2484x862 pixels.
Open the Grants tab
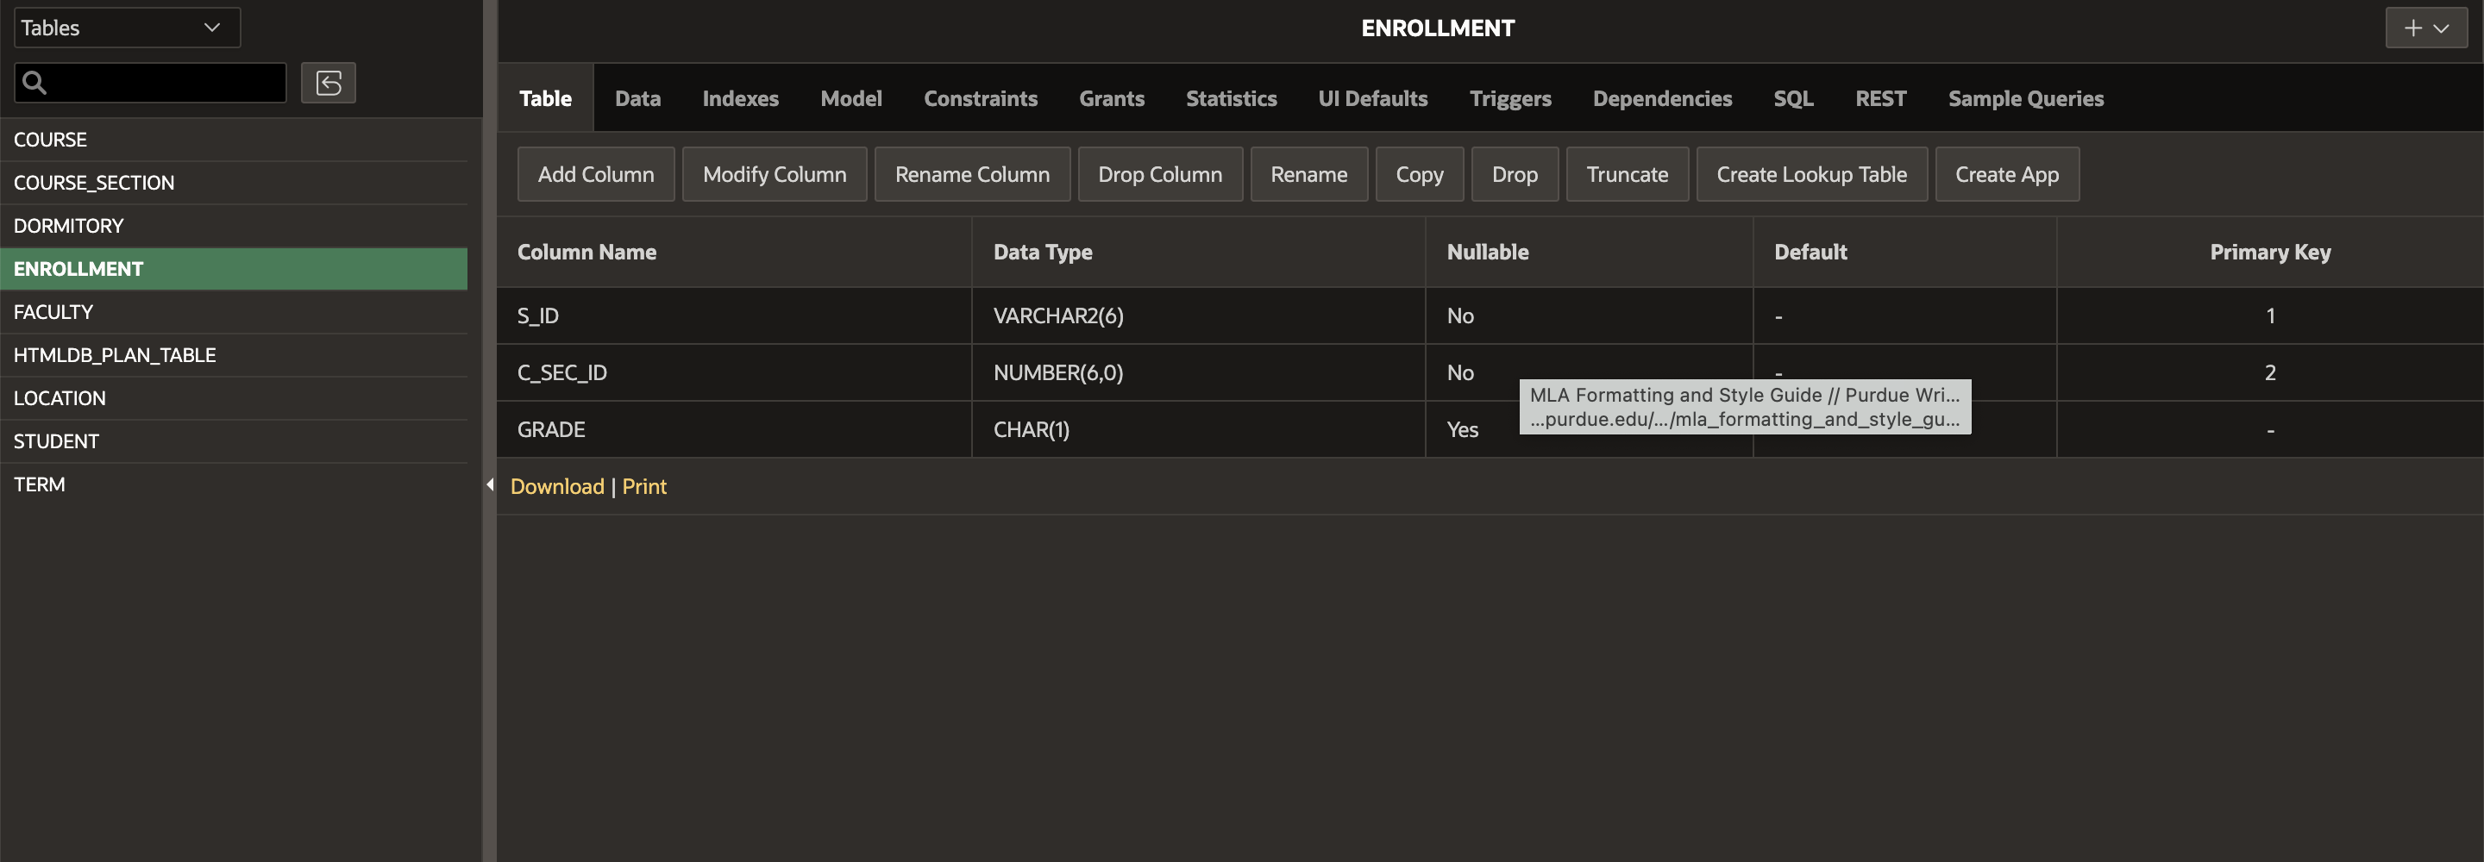tap(1111, 98)
